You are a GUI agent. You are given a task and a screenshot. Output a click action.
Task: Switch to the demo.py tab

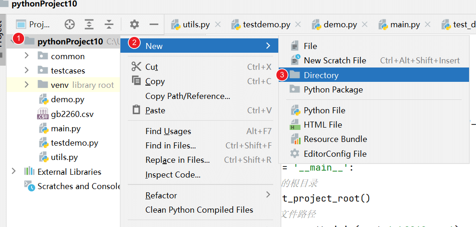point(340,25)
